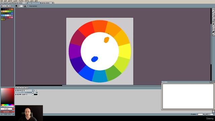Toggle lock for all layers in timeline header
Screen dimensions: 215x121
[18, 90]
